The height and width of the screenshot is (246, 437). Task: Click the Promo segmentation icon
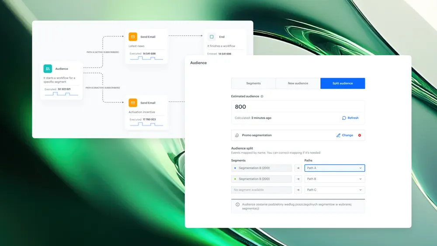pos(237,135)
